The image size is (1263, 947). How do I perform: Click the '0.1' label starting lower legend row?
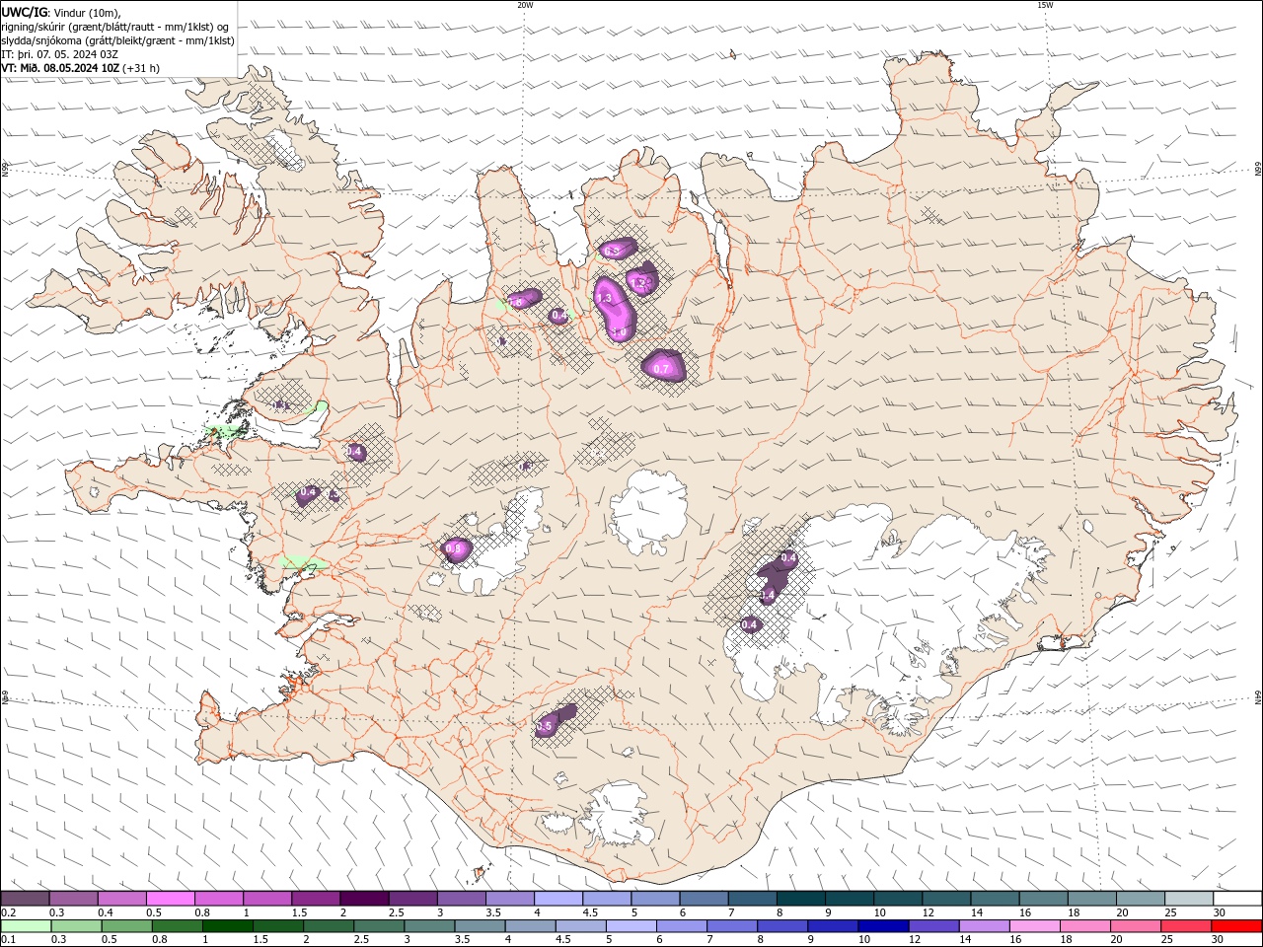[x=8, y=940]
